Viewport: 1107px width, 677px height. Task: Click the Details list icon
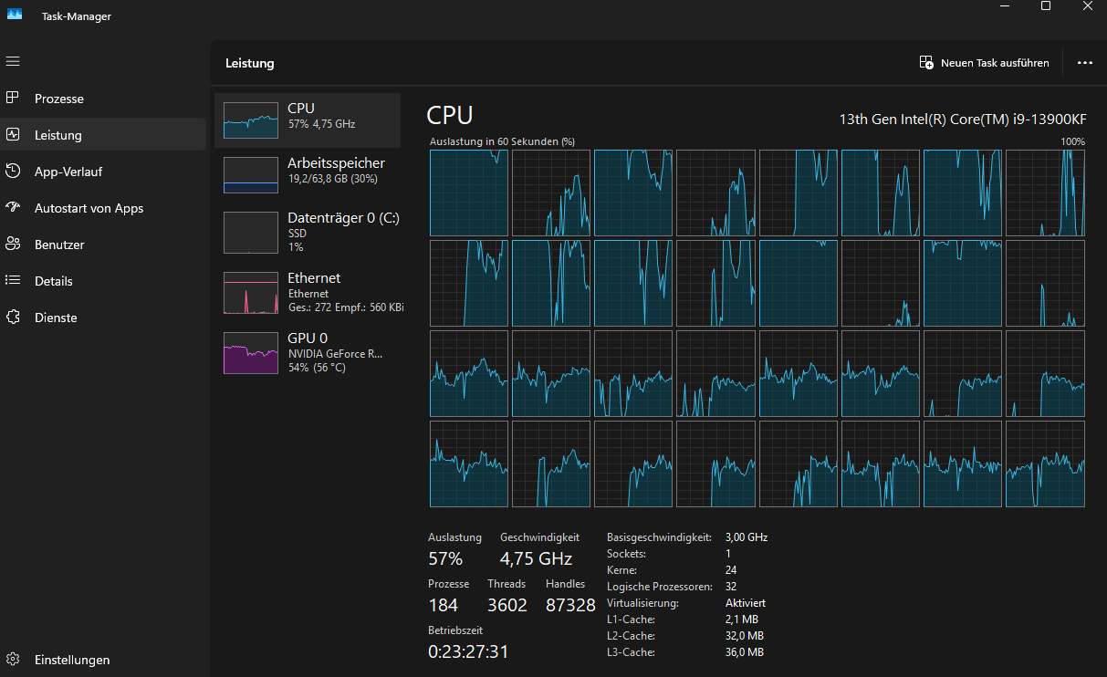point(13,280)
